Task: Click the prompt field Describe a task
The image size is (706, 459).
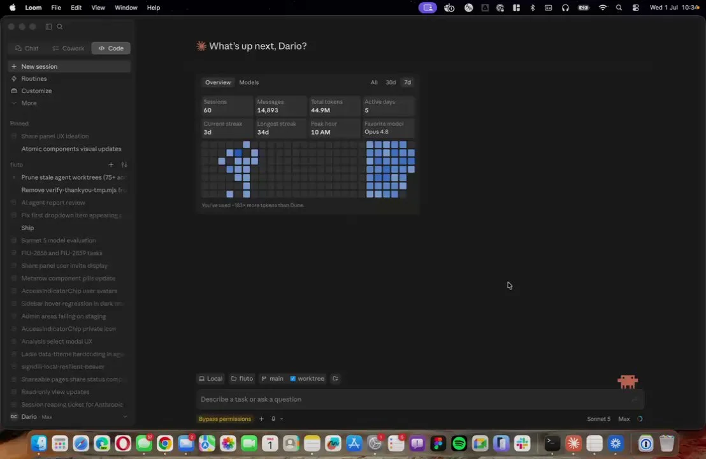Action: [420, 399]
